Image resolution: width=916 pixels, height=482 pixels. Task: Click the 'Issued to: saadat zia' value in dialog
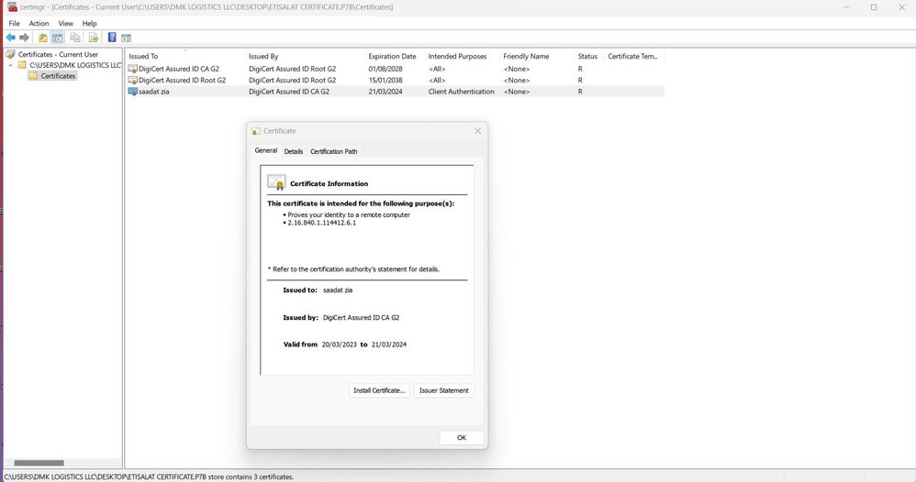pyautogui.click(x=338, y=290)
